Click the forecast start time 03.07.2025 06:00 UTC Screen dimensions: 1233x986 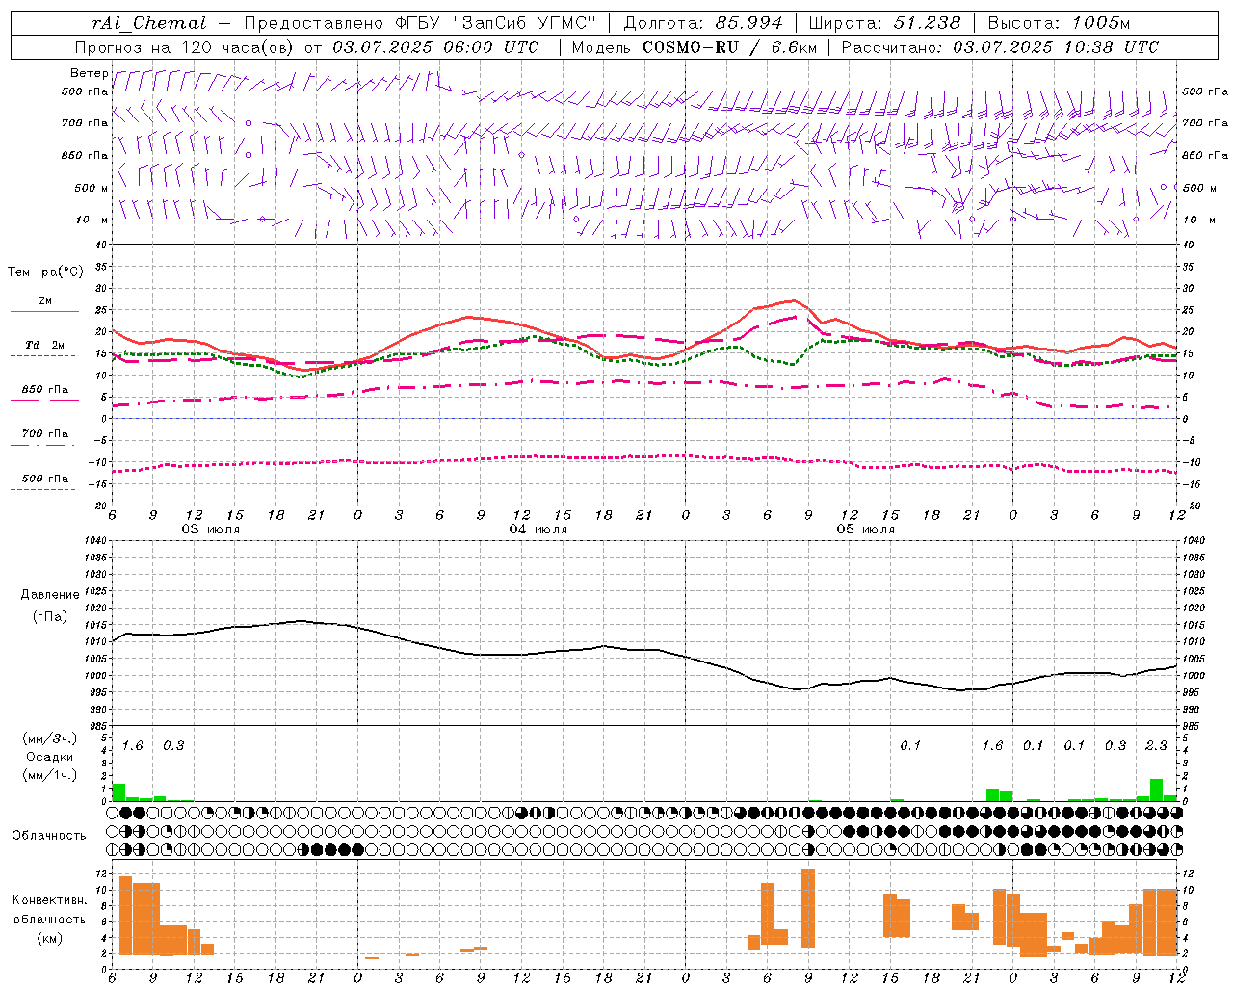pyautogui.click(x=435, y=47)
